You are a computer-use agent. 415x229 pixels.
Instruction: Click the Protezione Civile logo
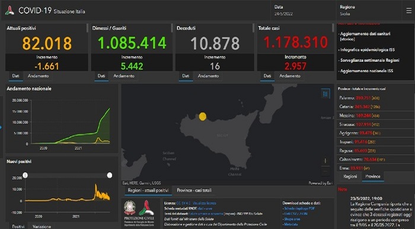146,208
